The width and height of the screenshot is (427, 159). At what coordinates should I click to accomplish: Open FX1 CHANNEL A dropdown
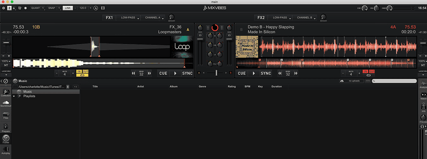click(x=153, y=18)
